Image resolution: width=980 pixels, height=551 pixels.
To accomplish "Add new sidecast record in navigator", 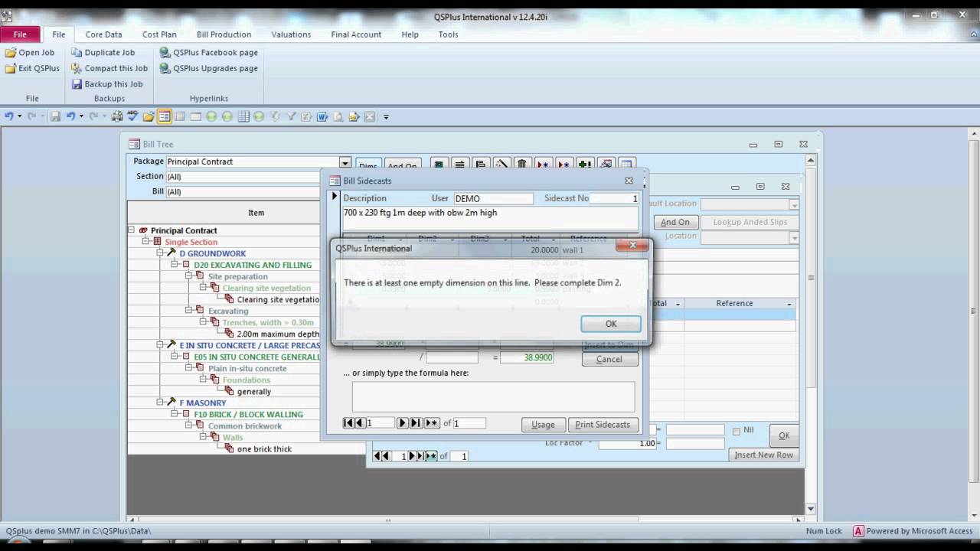I will coord(432,423).
